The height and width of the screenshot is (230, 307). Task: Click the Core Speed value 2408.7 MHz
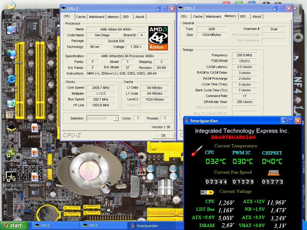tap(101, 88)
